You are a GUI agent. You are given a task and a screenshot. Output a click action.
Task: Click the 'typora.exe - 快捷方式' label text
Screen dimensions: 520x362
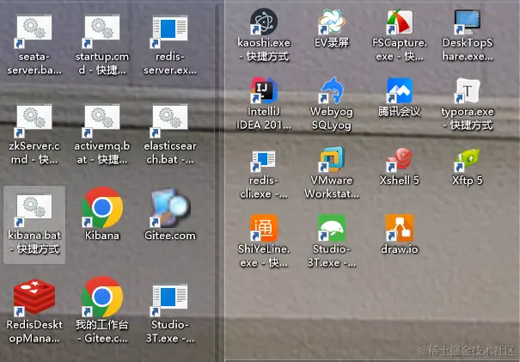tap(468, 118)
